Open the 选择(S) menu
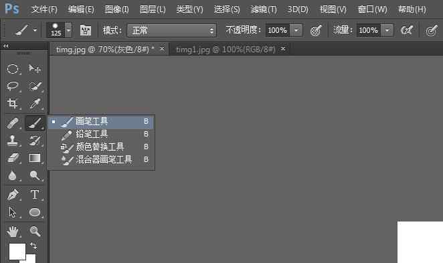This screenshot has height=263, width=443. click(x=227, y=9)
